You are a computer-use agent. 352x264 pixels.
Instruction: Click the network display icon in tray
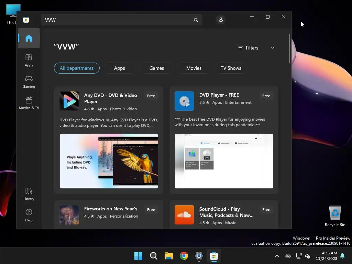click(x=299, y=256)
